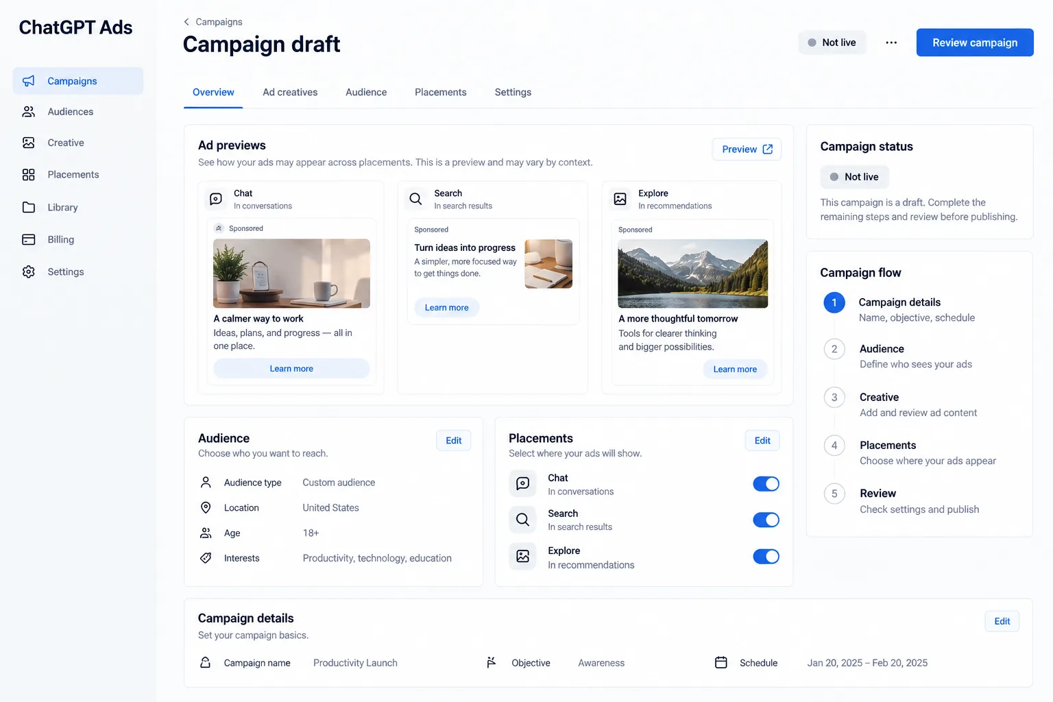Click the Productivity Launch campaign name
This screenshot has width=1053, height=702.
coord(355,663)
